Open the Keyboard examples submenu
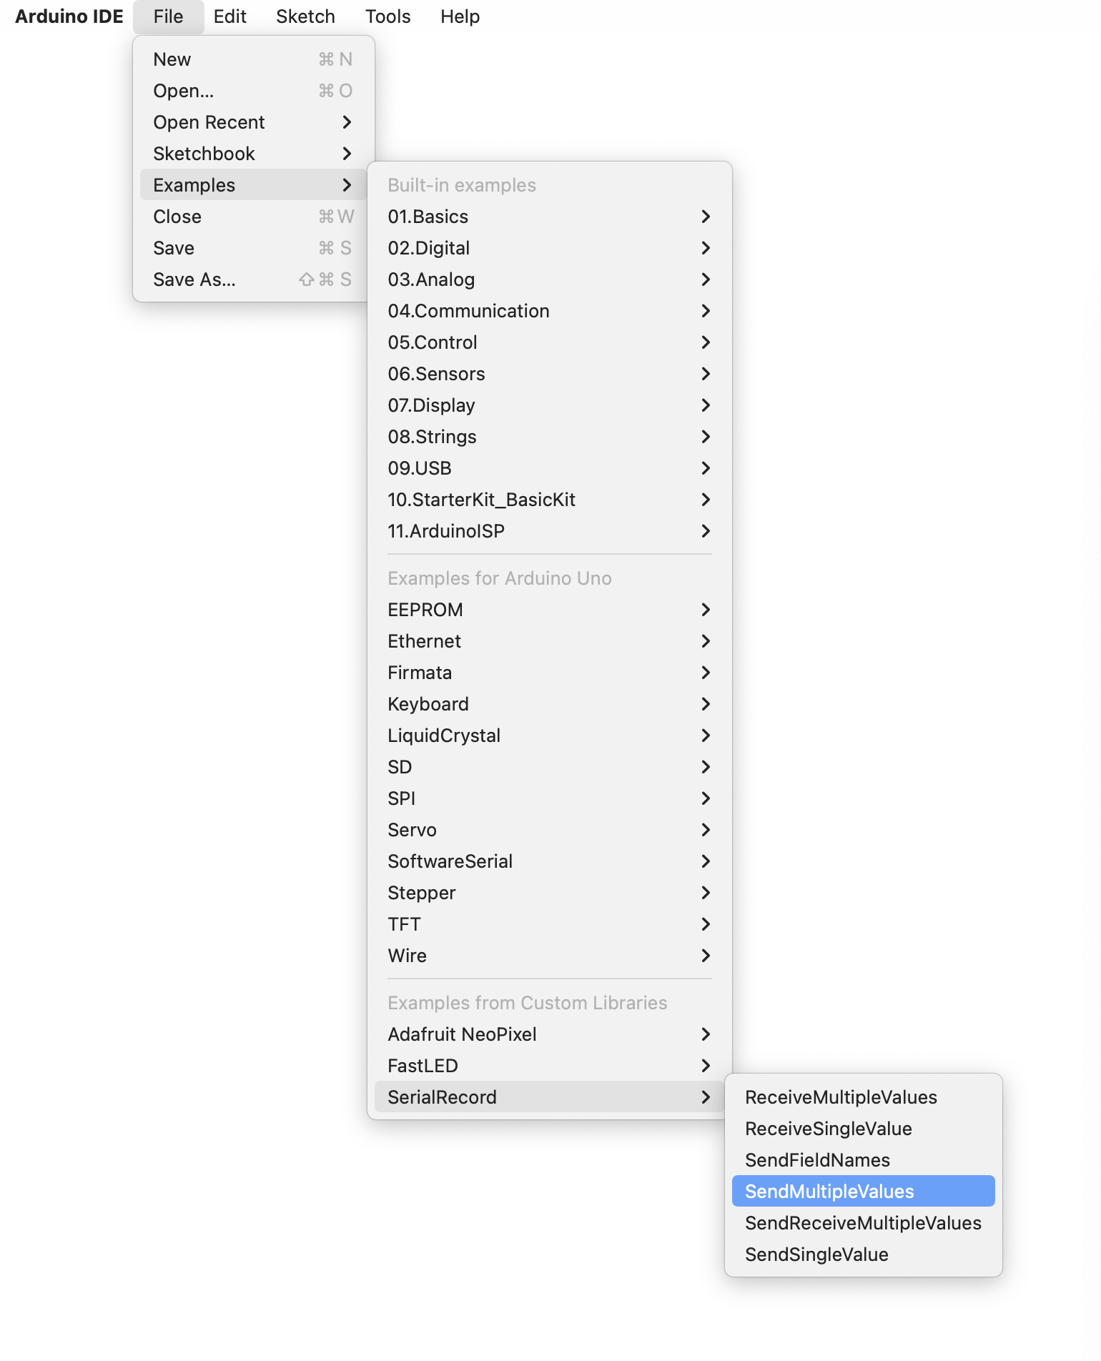The width and height of the screenshot is (1101, 1361). (549, 704)
